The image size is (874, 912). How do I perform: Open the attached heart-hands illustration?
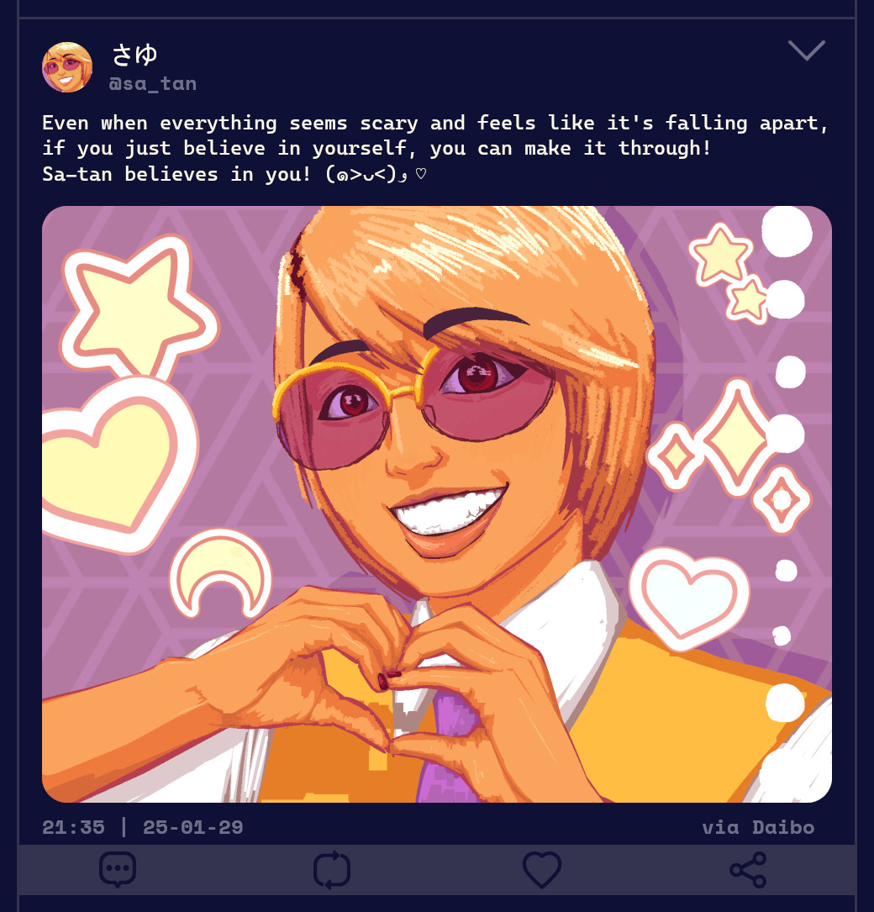[x=437, y=504]
